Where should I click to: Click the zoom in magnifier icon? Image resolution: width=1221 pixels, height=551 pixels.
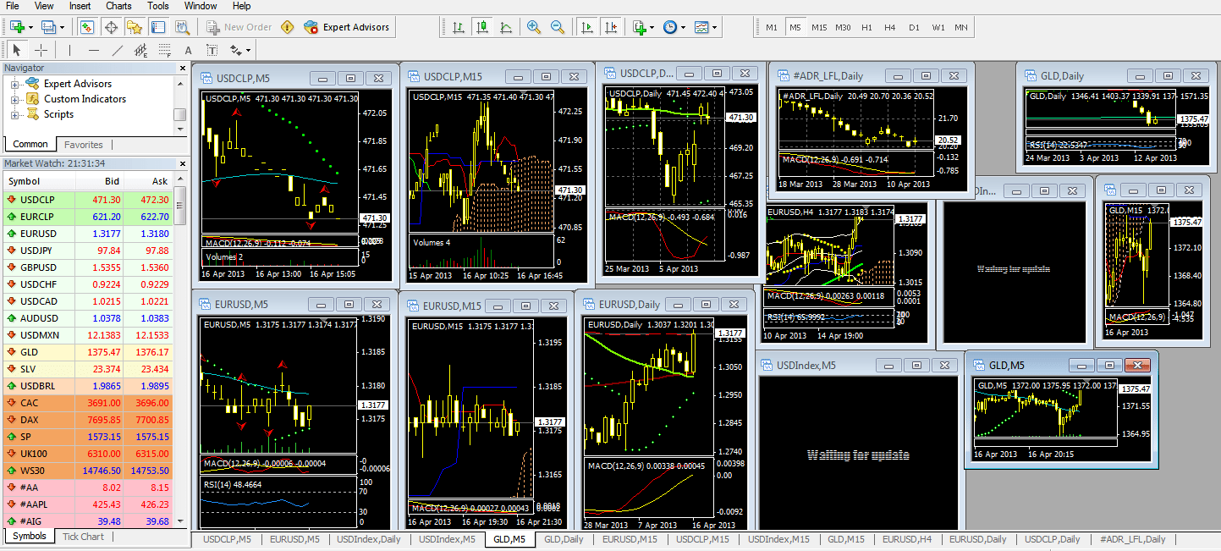click(533, 27)
